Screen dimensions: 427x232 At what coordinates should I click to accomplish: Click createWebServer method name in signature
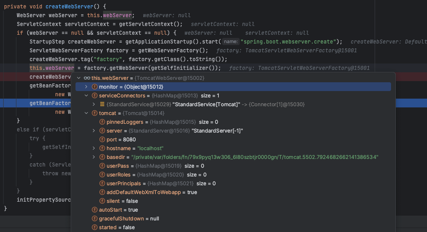[69, 6]
